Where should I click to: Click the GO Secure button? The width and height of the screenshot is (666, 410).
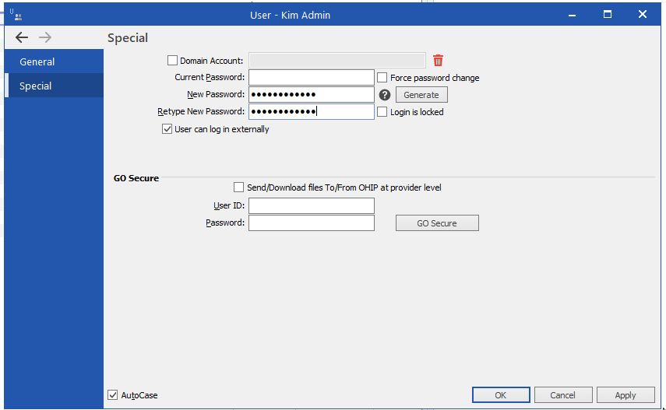pos(437,223)
